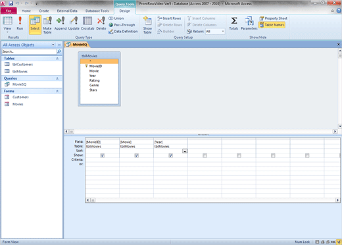Click the Save icon in quick access toolbar
The height and width of the screenshot is (245, 342).
click(x=11, y=3)
